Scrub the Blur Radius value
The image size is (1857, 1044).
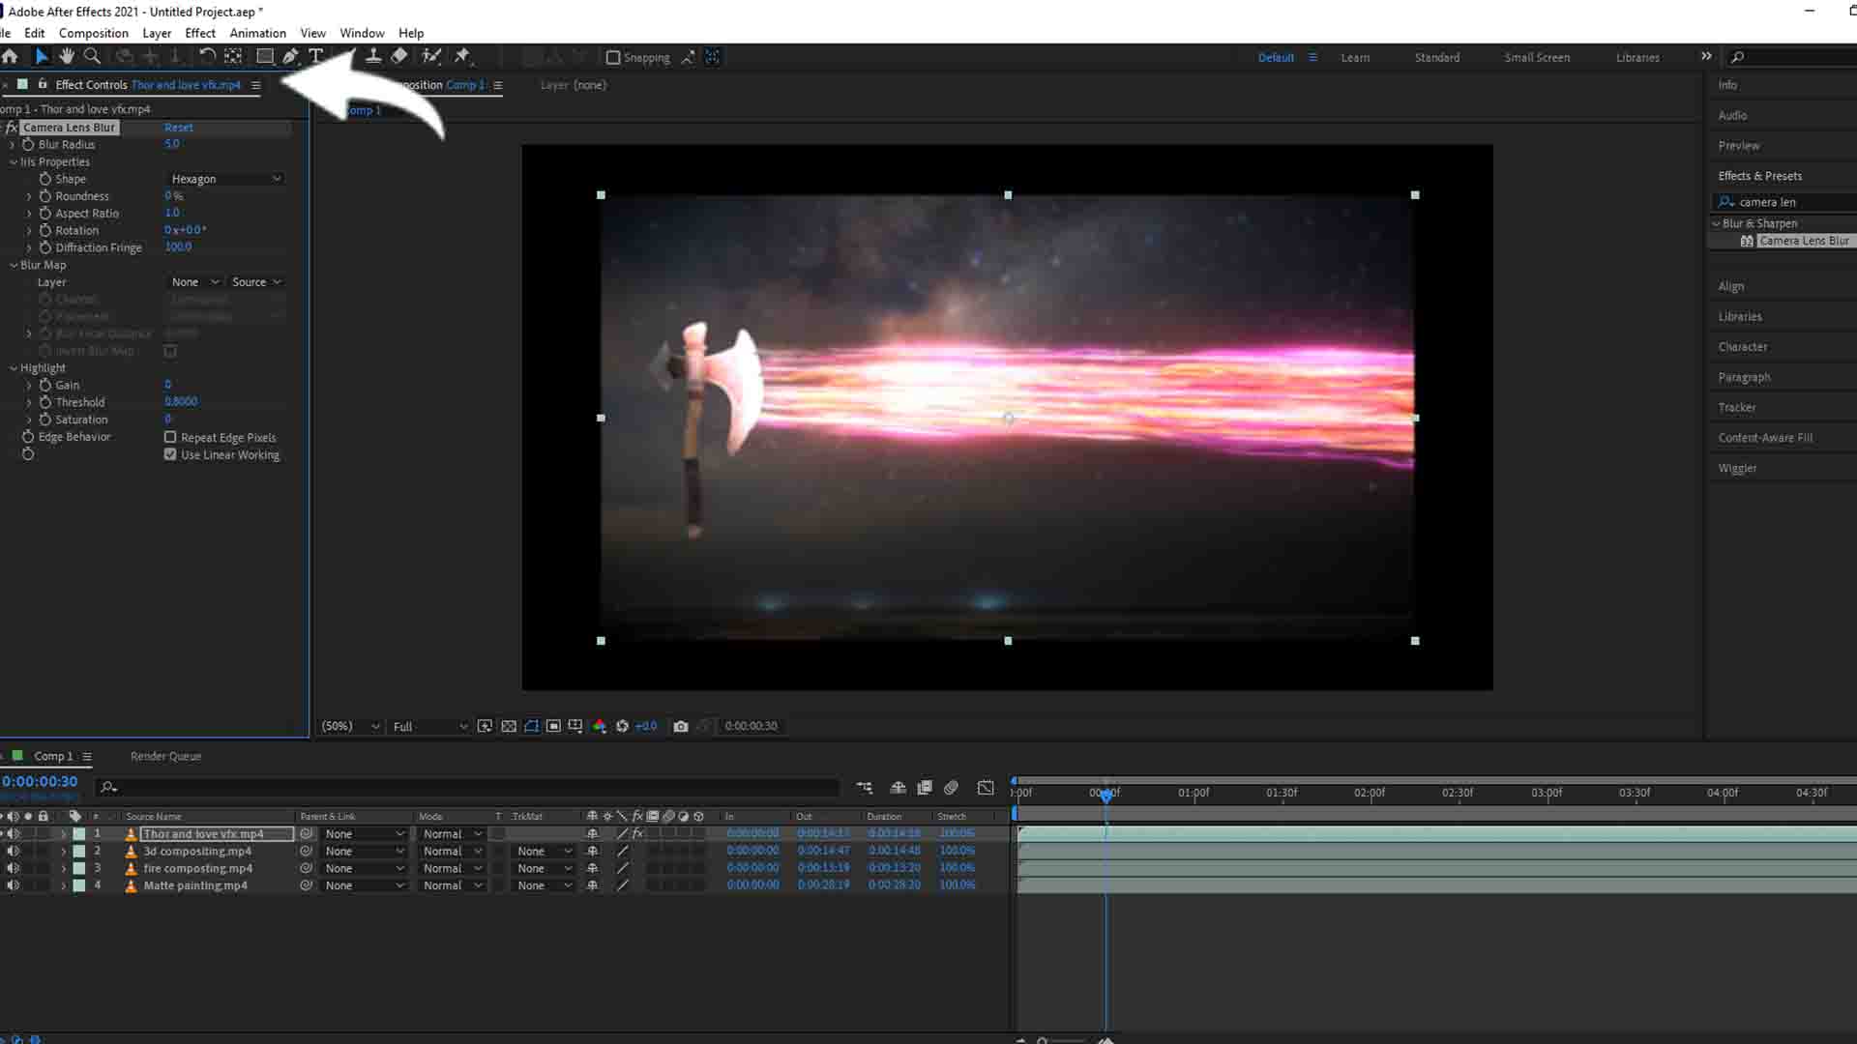tap(171, 143)
